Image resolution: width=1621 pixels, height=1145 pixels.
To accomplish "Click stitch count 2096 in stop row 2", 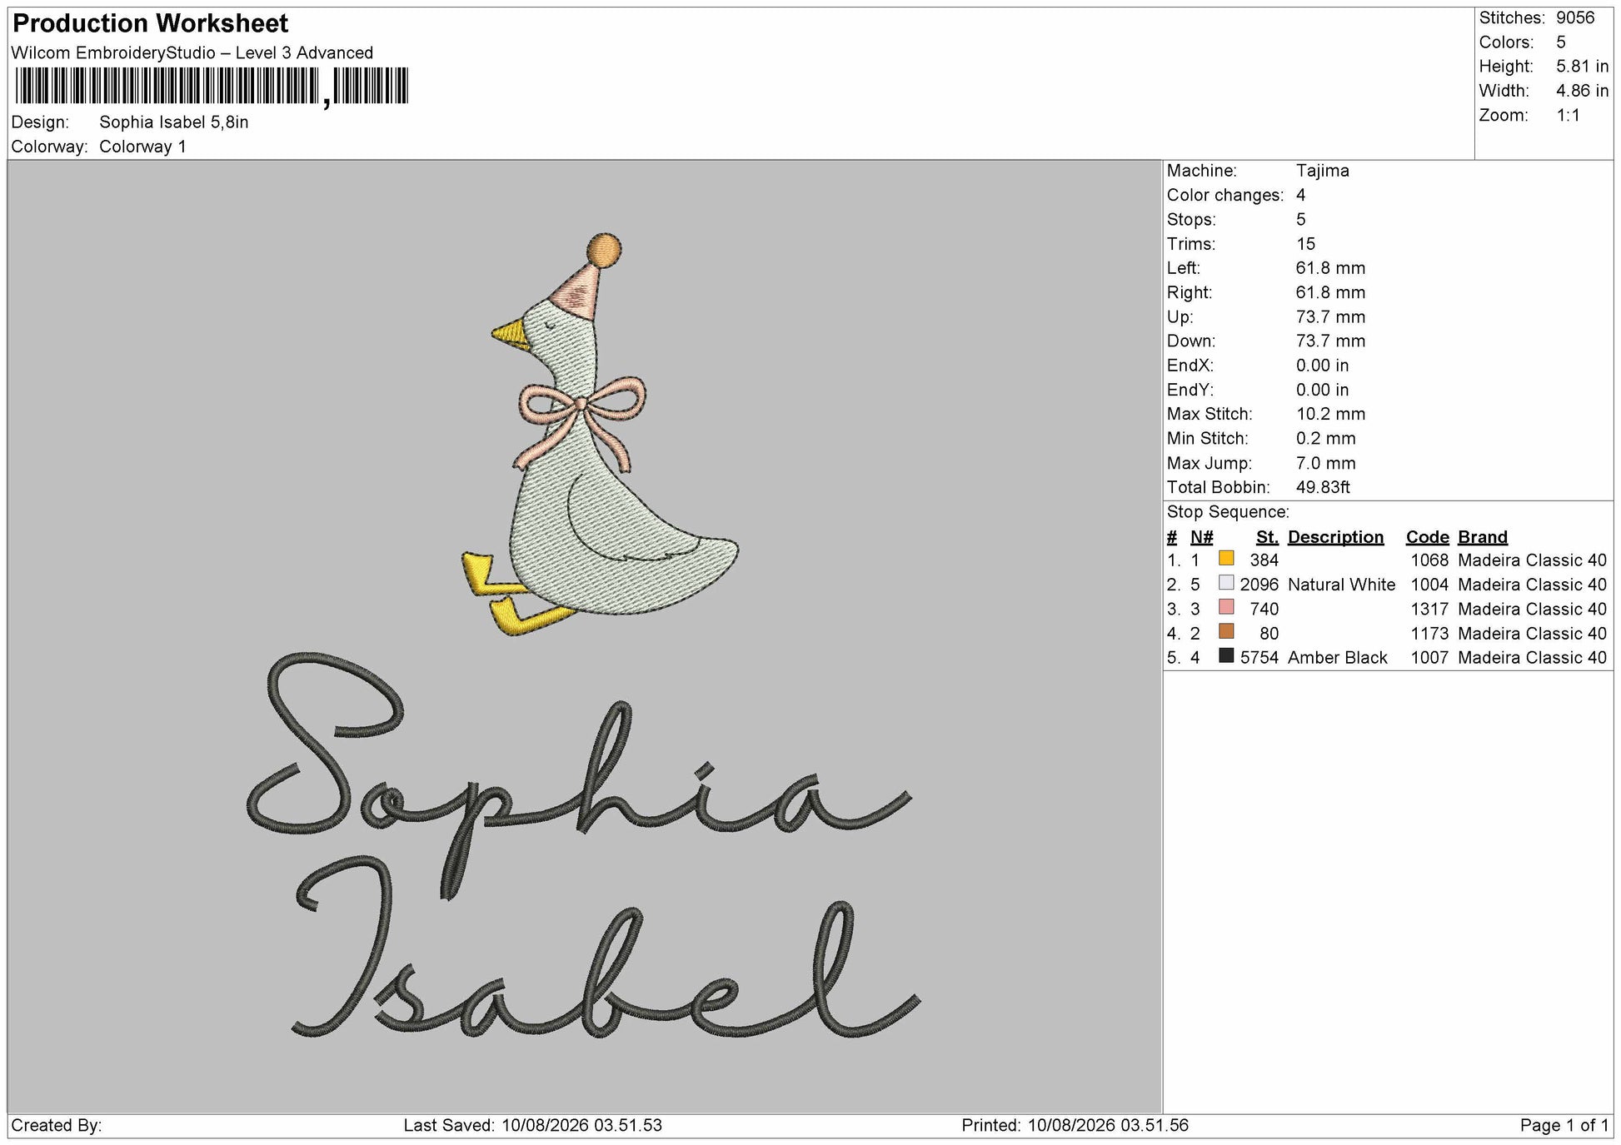I will coord(1259,585).
